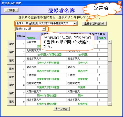The width and height of the screenshot is (123, 117).
Task: Click 仙台六大学野球連盟 affiliation cell
Action: coord(56,63)
